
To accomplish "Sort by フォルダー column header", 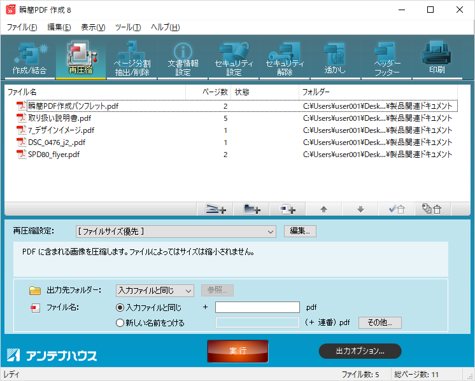I will (x=378, y=92).
